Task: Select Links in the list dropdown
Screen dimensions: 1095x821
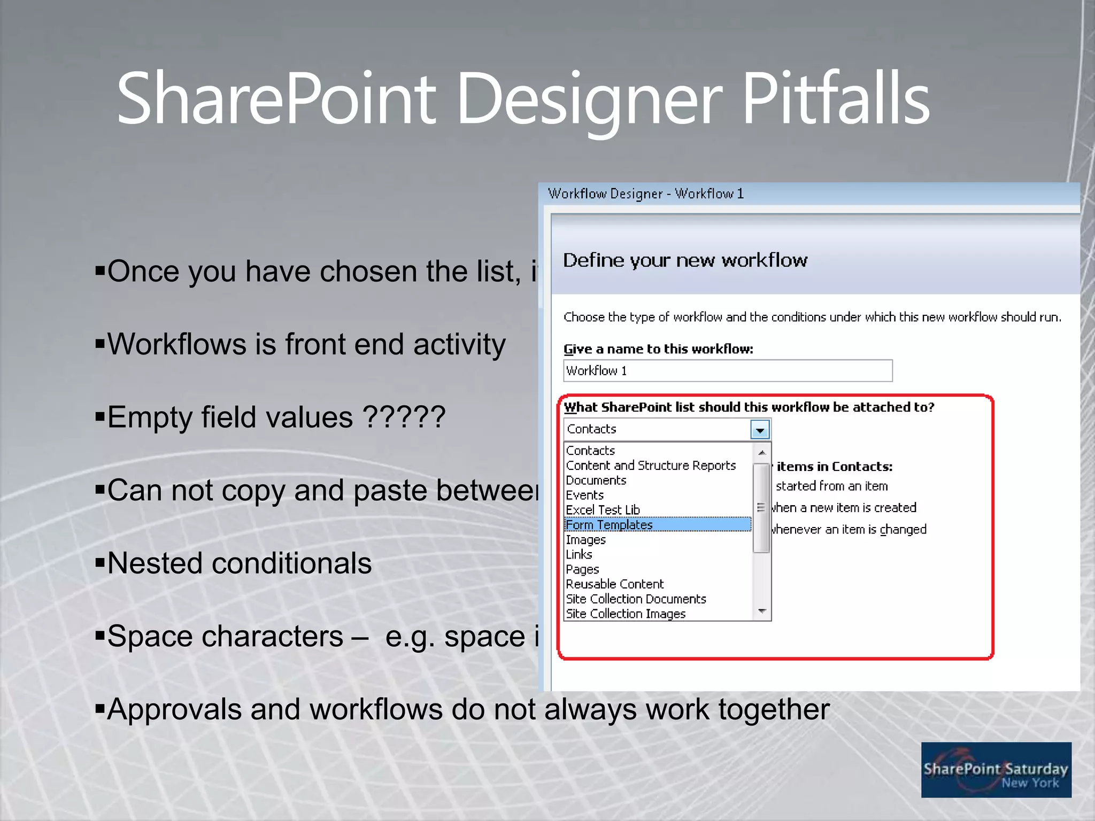Action: click(579, 555)
